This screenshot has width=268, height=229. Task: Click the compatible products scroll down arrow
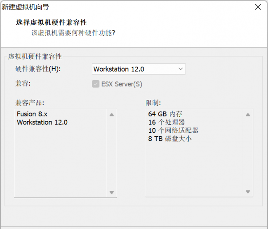112,192
